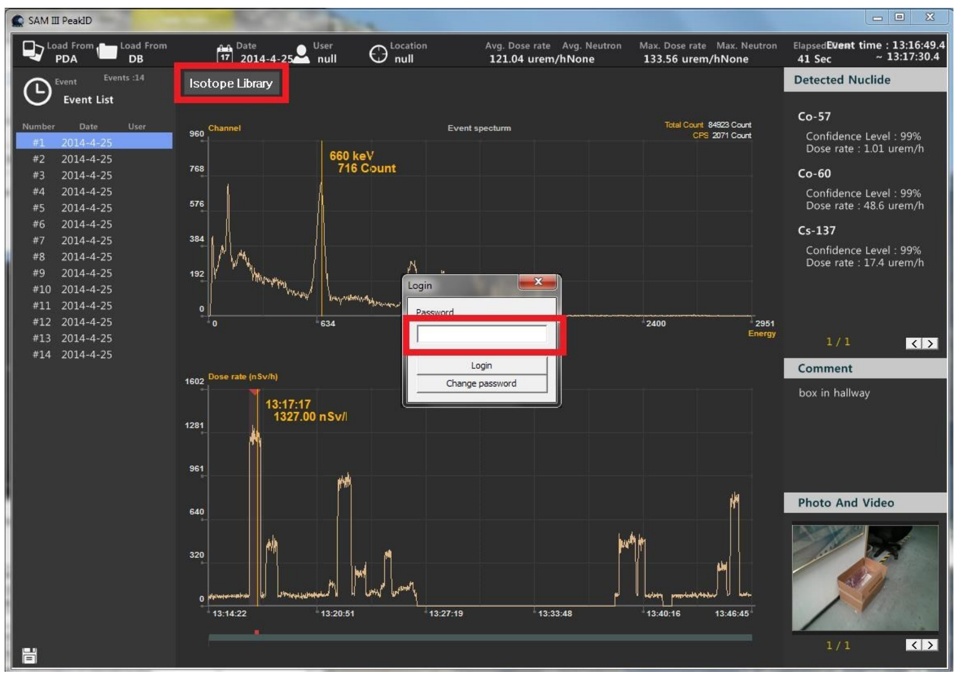This screenshot has height=679, width=958.
Task: Open the box in hallway photo thumbnail
Action: [865, 578]
